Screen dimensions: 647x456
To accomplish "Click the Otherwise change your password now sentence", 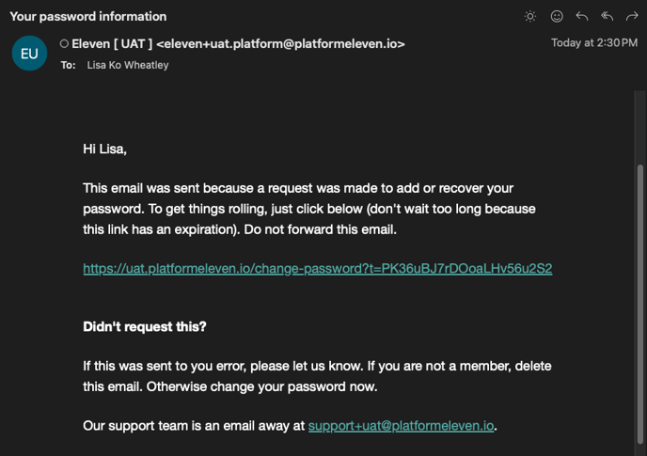I will (x=261, y=386).
